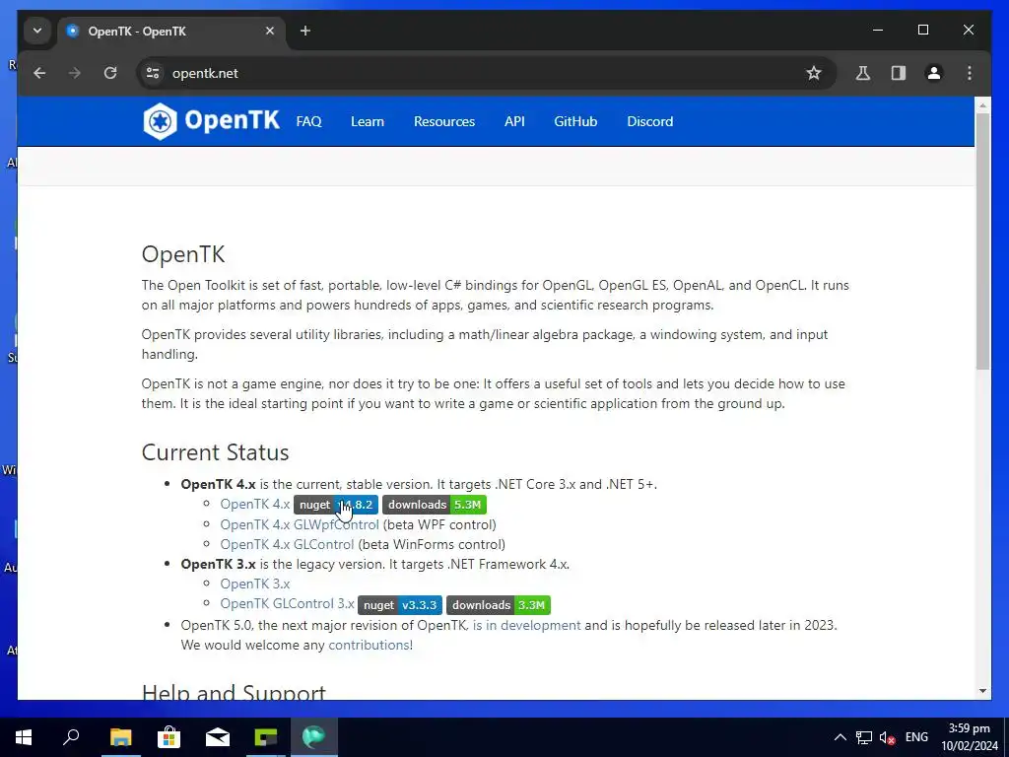Image resolution: width=1009 pixels, height=757 pixels.
Task: Open the Discord nav item
Action: 650,121
